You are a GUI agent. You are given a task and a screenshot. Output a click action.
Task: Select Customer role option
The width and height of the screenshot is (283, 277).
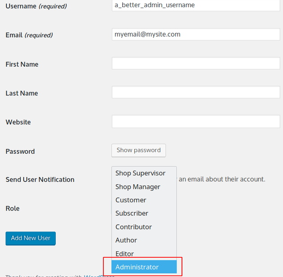[x=144, y=200]
